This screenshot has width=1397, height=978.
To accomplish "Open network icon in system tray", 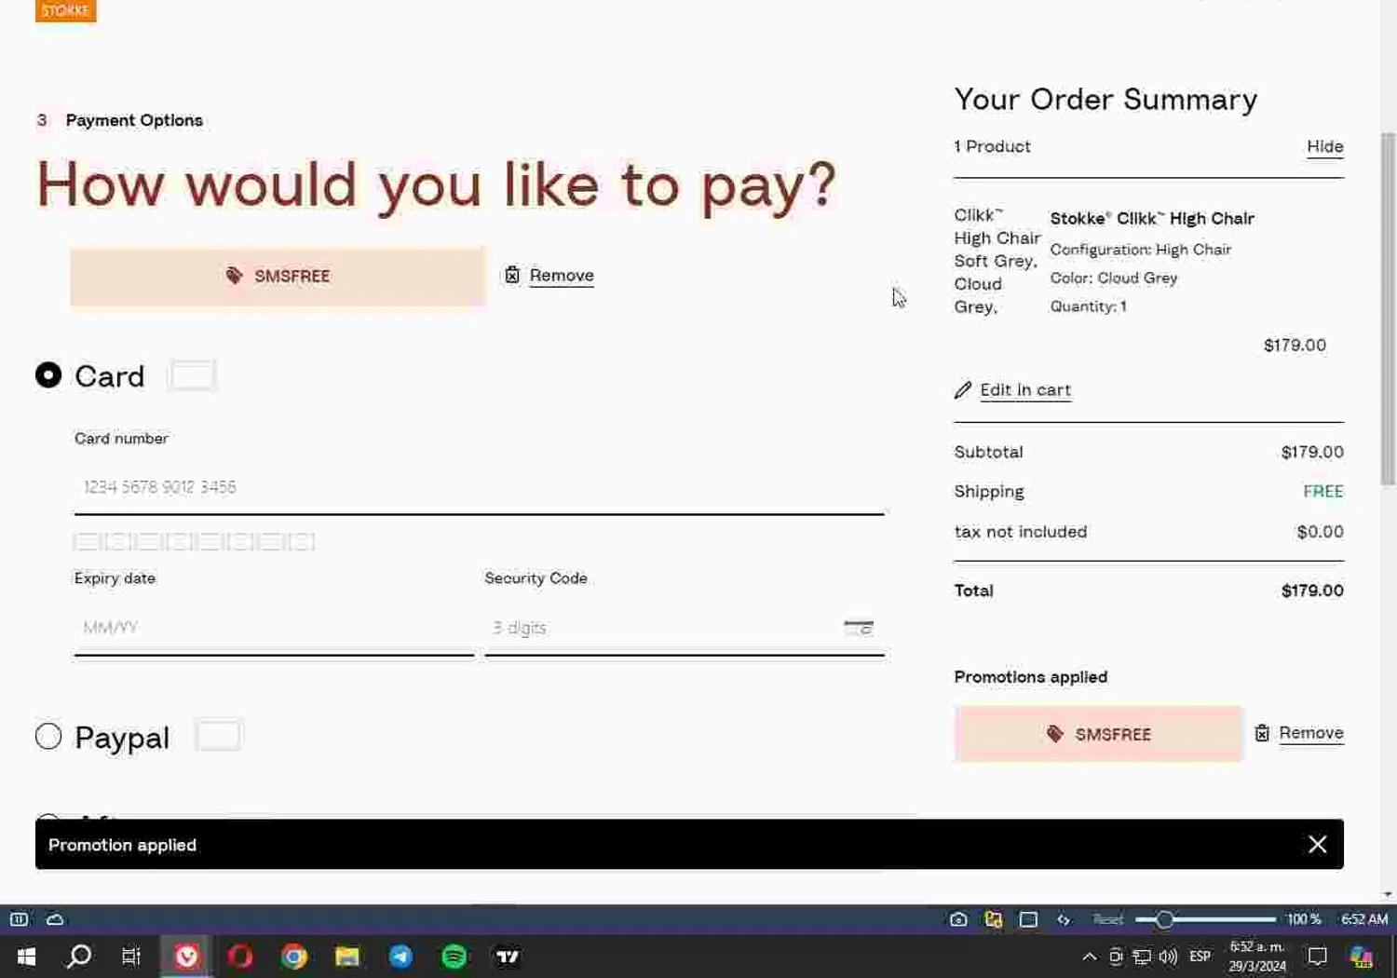I will point(1142,957).
